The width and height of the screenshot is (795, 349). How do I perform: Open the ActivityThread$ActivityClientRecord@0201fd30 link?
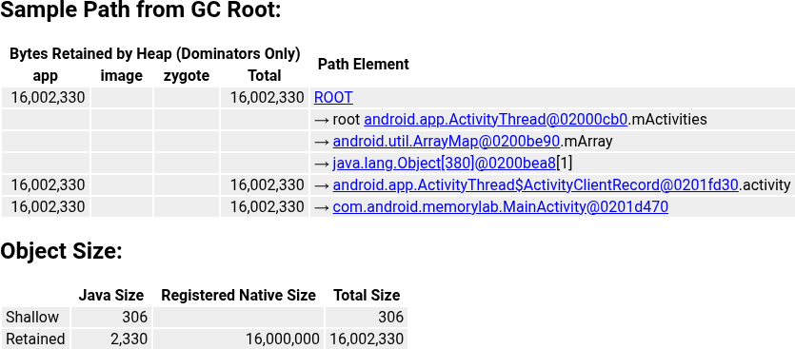pyautogui.click(x=535, y=184)
